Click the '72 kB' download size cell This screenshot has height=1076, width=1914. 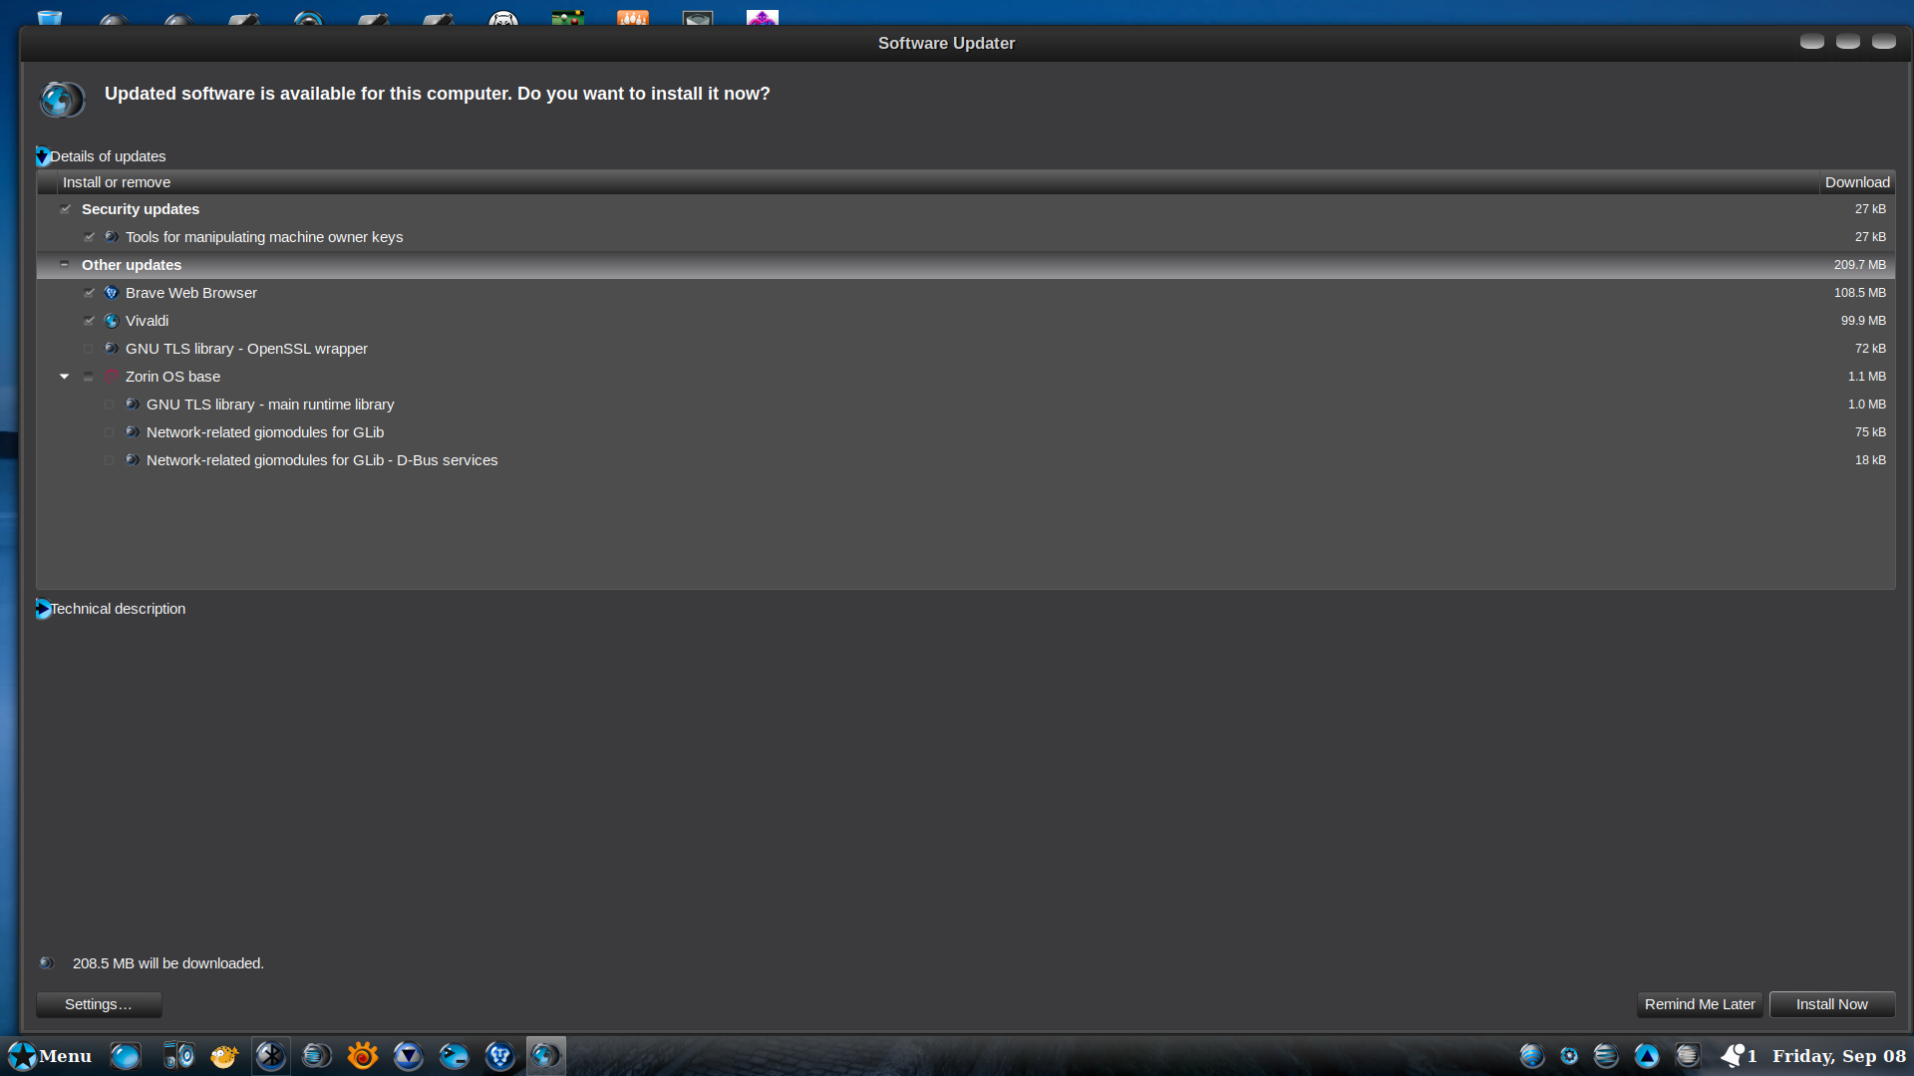(1870, 349)
